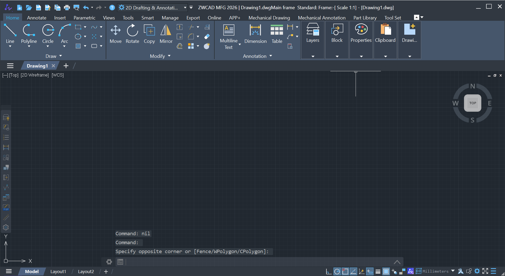Select the Line drawing tool
This screenshot has height=276, width=505.
tap(10, 33)
